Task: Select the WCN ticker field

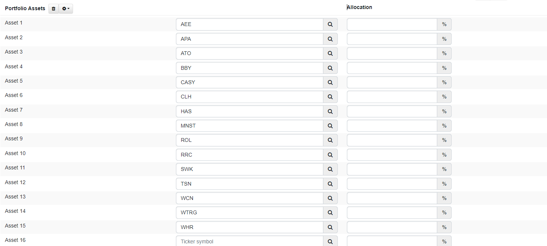Action: pos(250,198)
